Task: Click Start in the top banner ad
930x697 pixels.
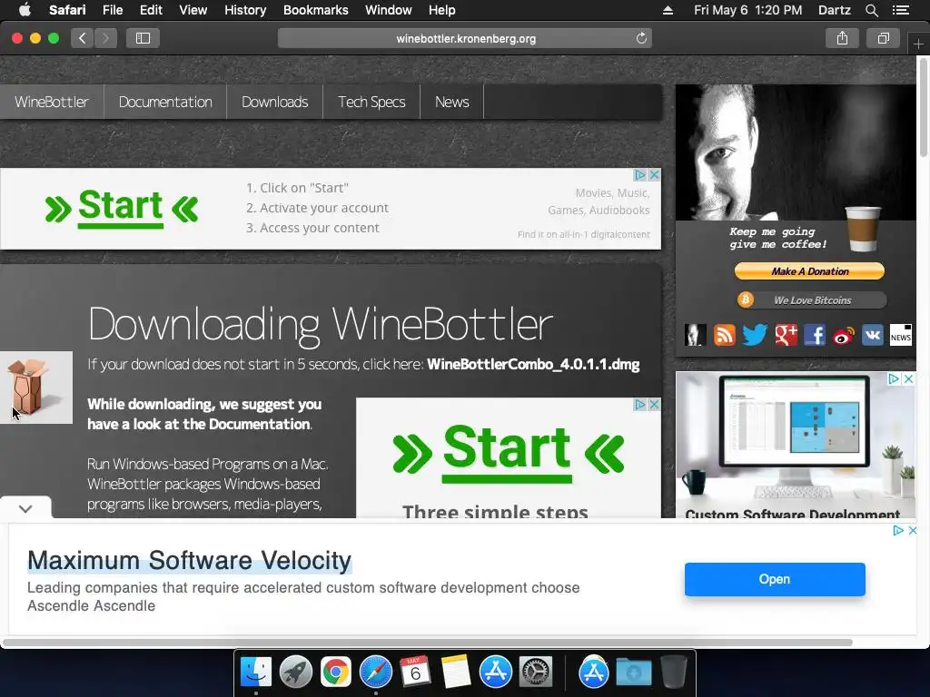Action: (x=121, y=208)
